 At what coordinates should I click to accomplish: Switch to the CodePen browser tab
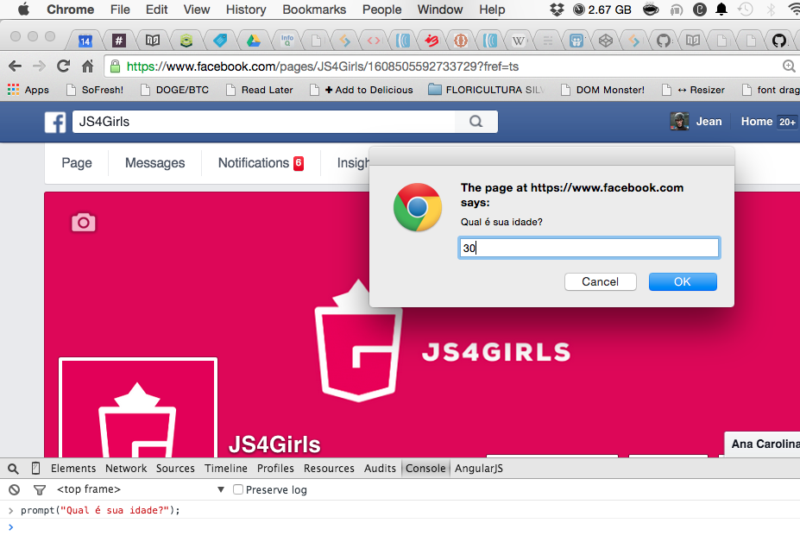pos(606,41)
